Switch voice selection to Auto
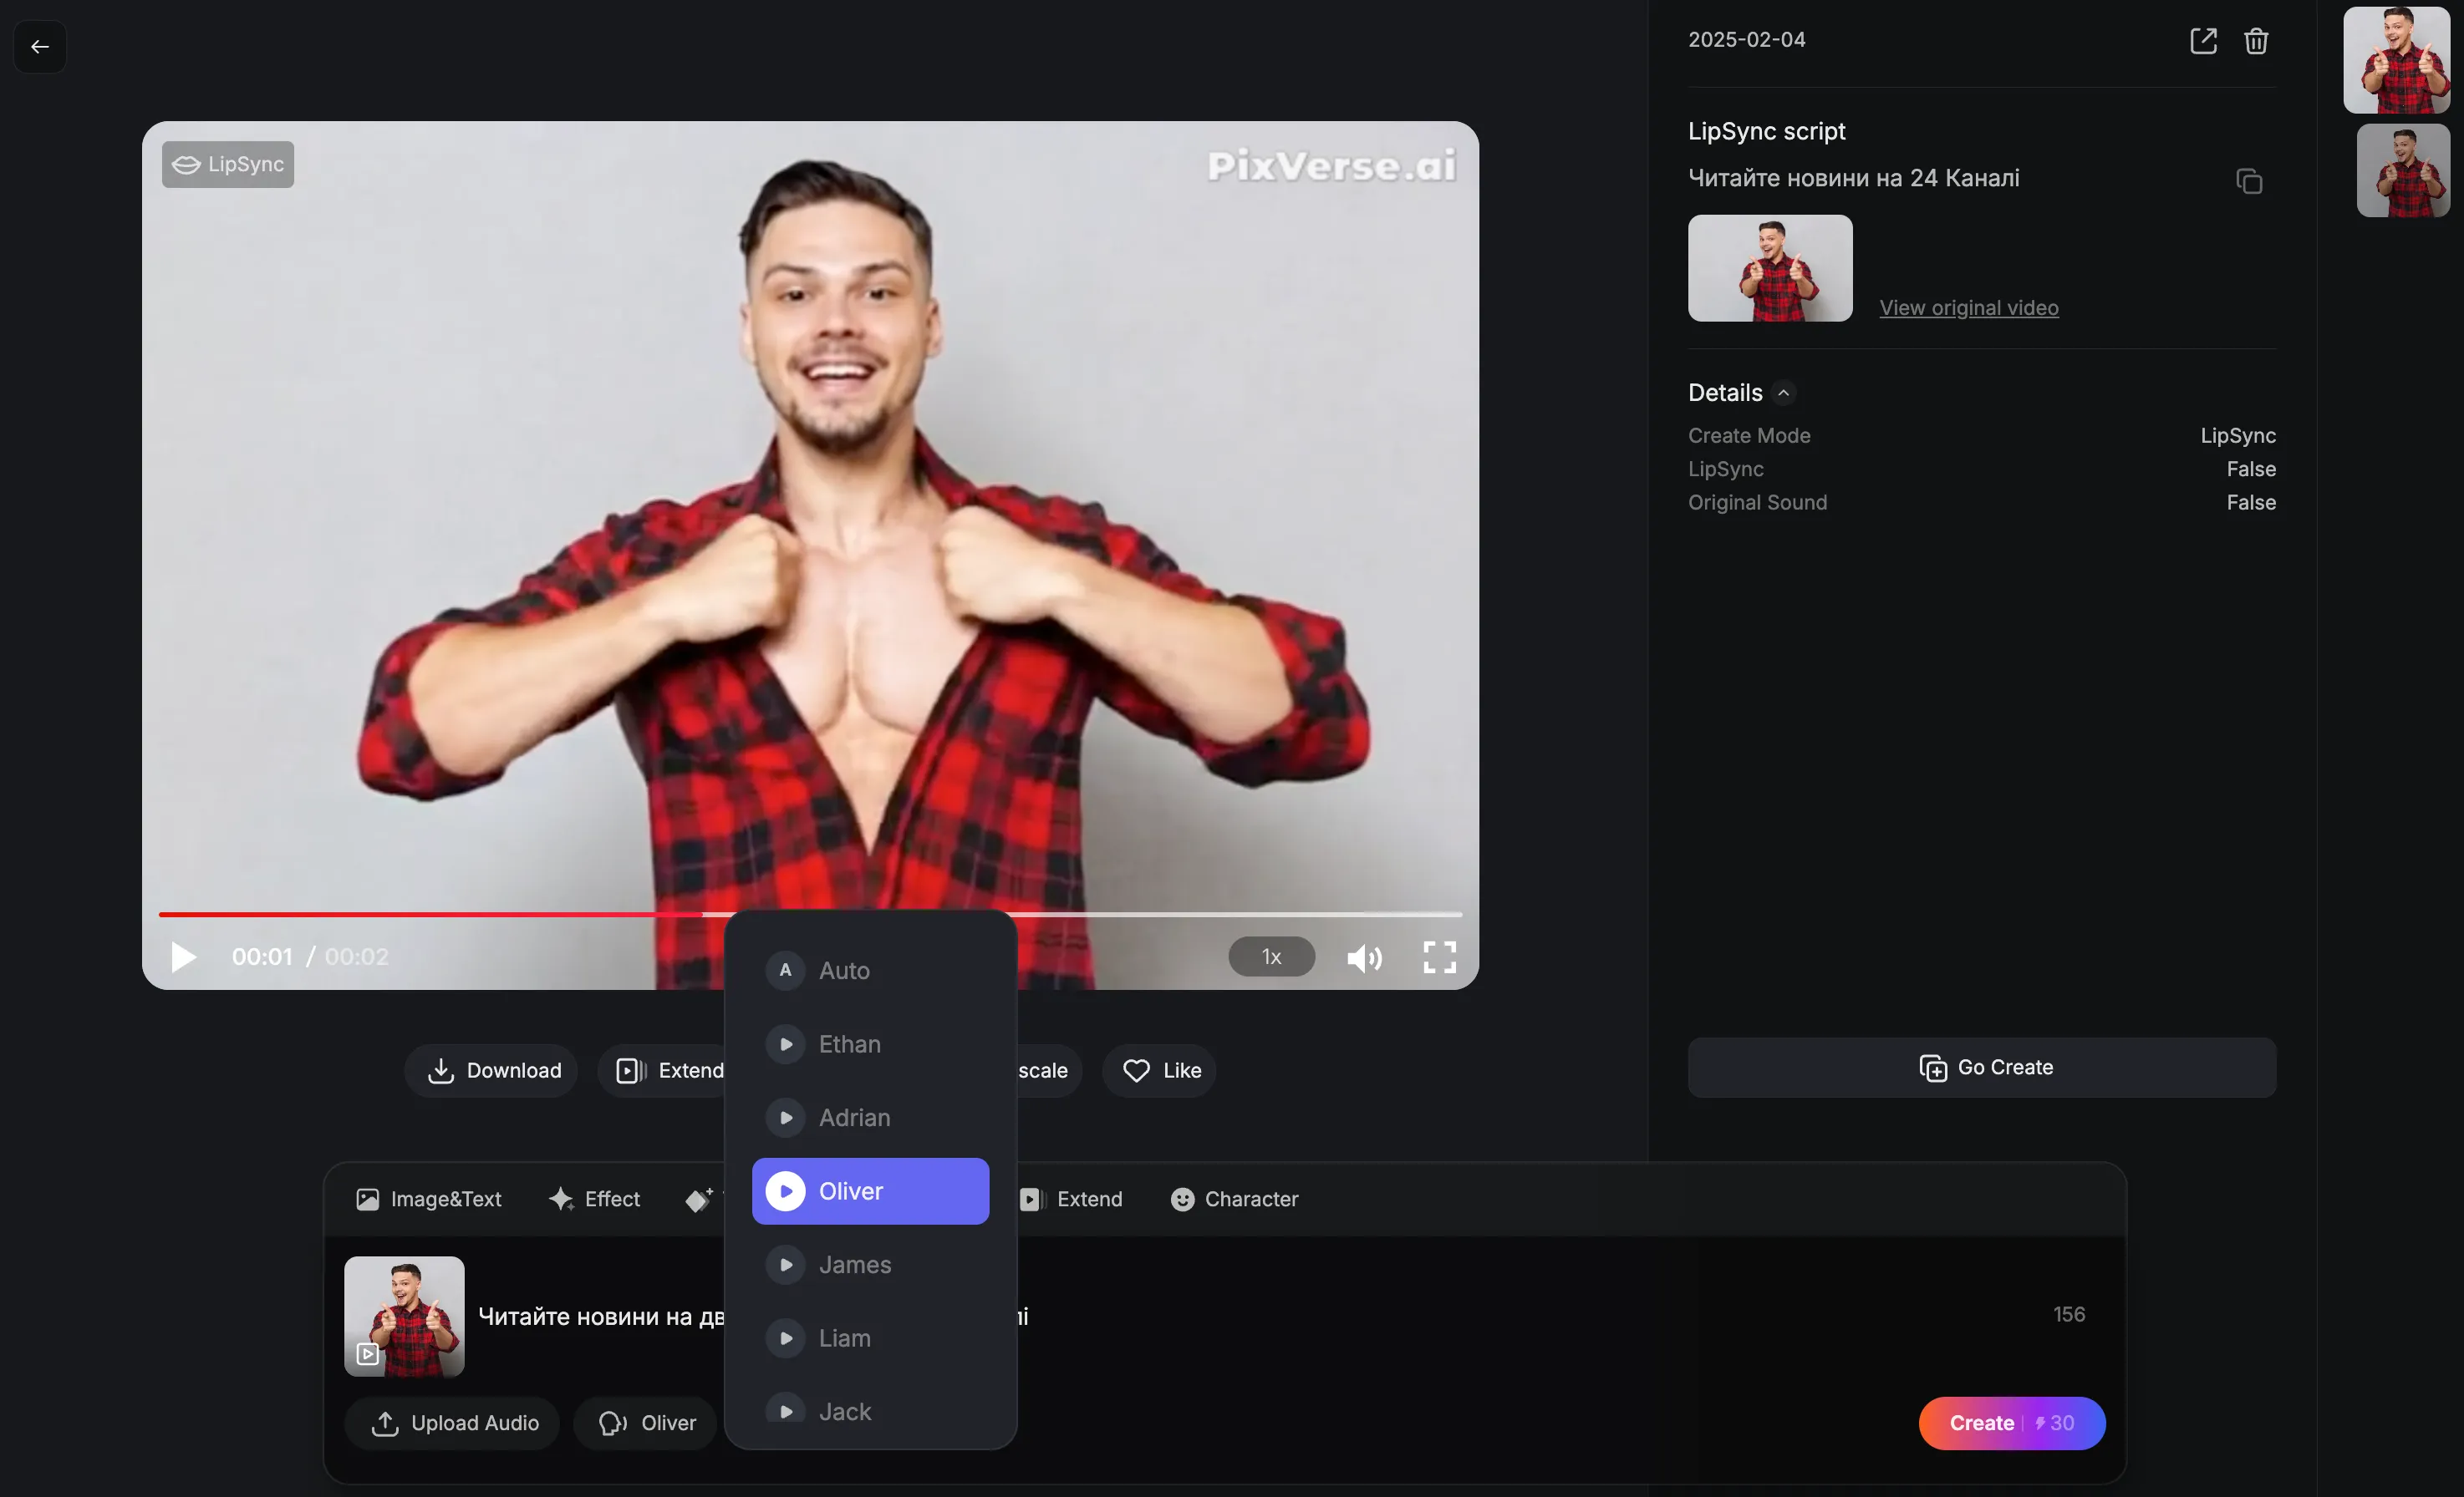Viewport: 2464px width, 1497px height. tap(845, 969)
